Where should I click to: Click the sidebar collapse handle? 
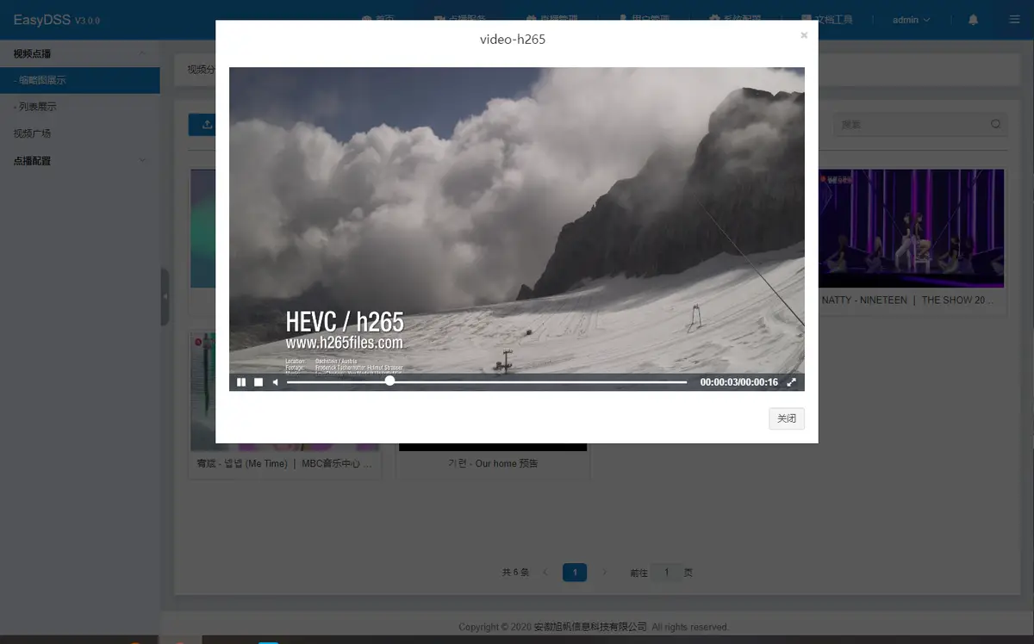pos(165,297)
